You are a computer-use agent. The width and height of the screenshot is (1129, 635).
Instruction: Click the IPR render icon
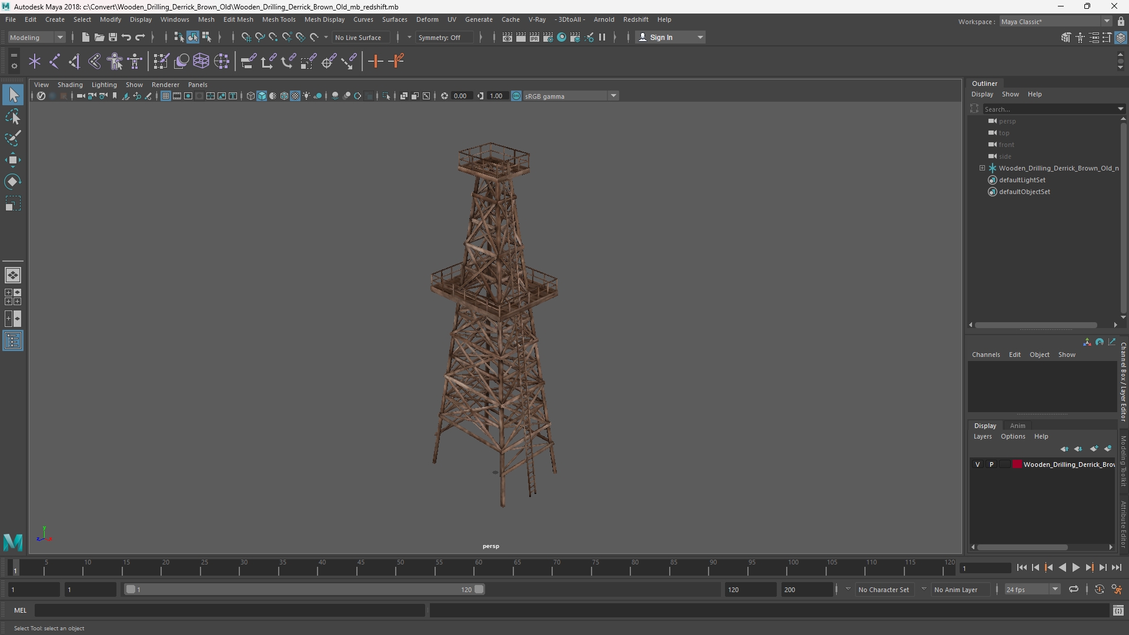point(535,37)
